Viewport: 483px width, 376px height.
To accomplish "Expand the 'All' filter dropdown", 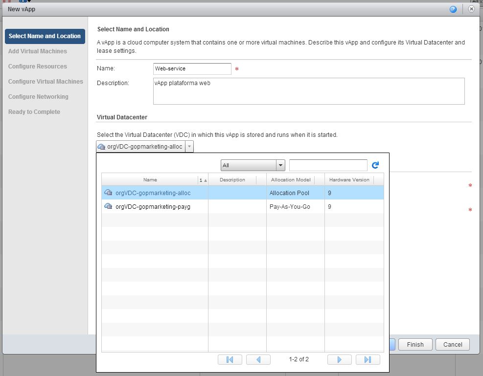I will (x=280, y=165).
